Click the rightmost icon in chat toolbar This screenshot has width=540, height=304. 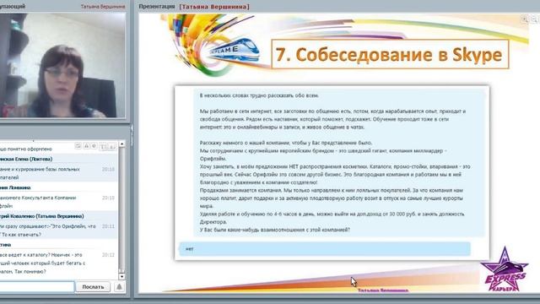click(x=112, y=147)
